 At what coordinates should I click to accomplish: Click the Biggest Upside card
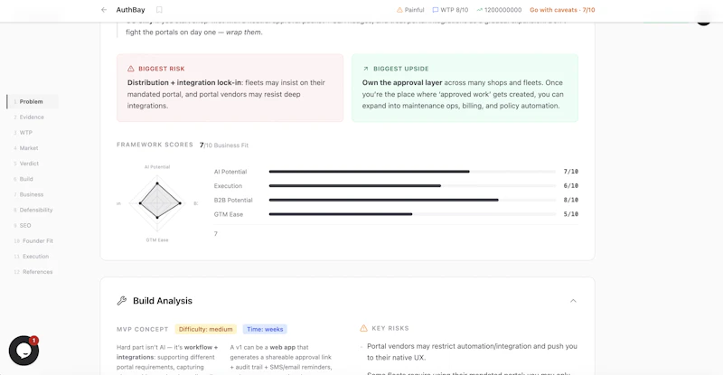tap(465, 88)
